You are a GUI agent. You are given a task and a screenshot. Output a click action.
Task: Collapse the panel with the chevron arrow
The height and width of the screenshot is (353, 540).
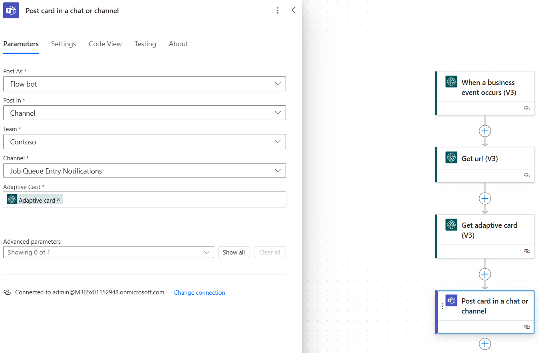(294, 10)
